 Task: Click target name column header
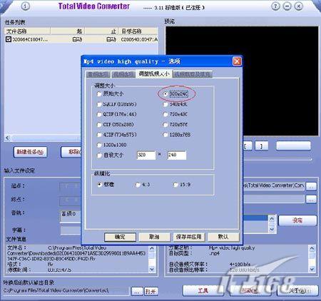coord(138,31)
